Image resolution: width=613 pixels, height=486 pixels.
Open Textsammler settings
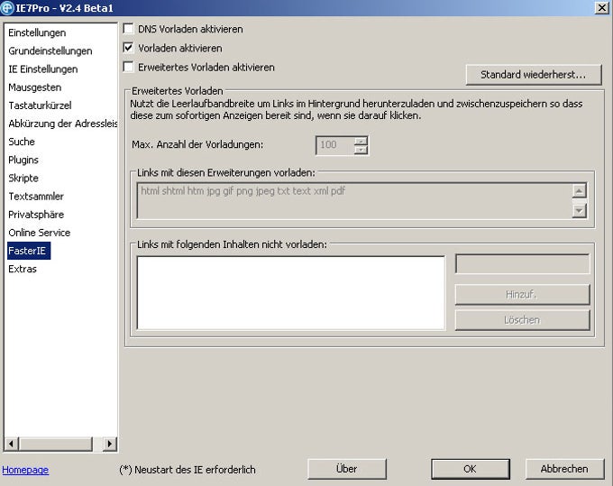pyautogui.click(x=36, y=197)
